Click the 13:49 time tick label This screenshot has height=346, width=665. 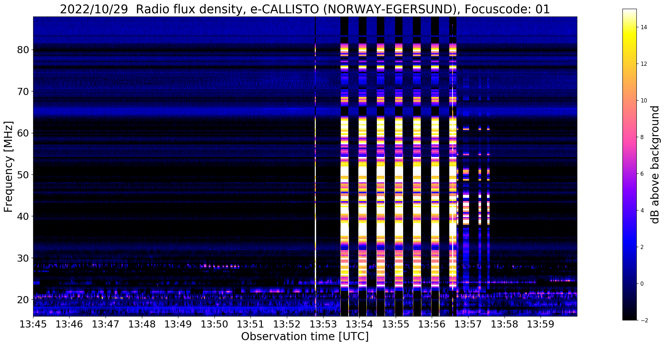click(x=178, y=324)
